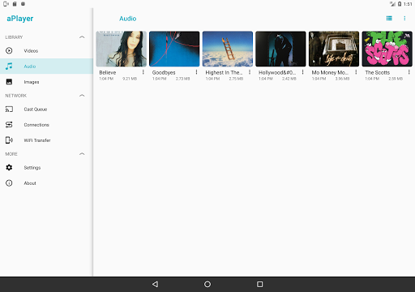Click the About info icon
415x292 pixels.
click(x=9, y=183)
